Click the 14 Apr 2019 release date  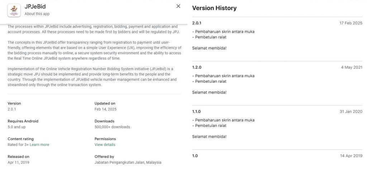point(351,156)
